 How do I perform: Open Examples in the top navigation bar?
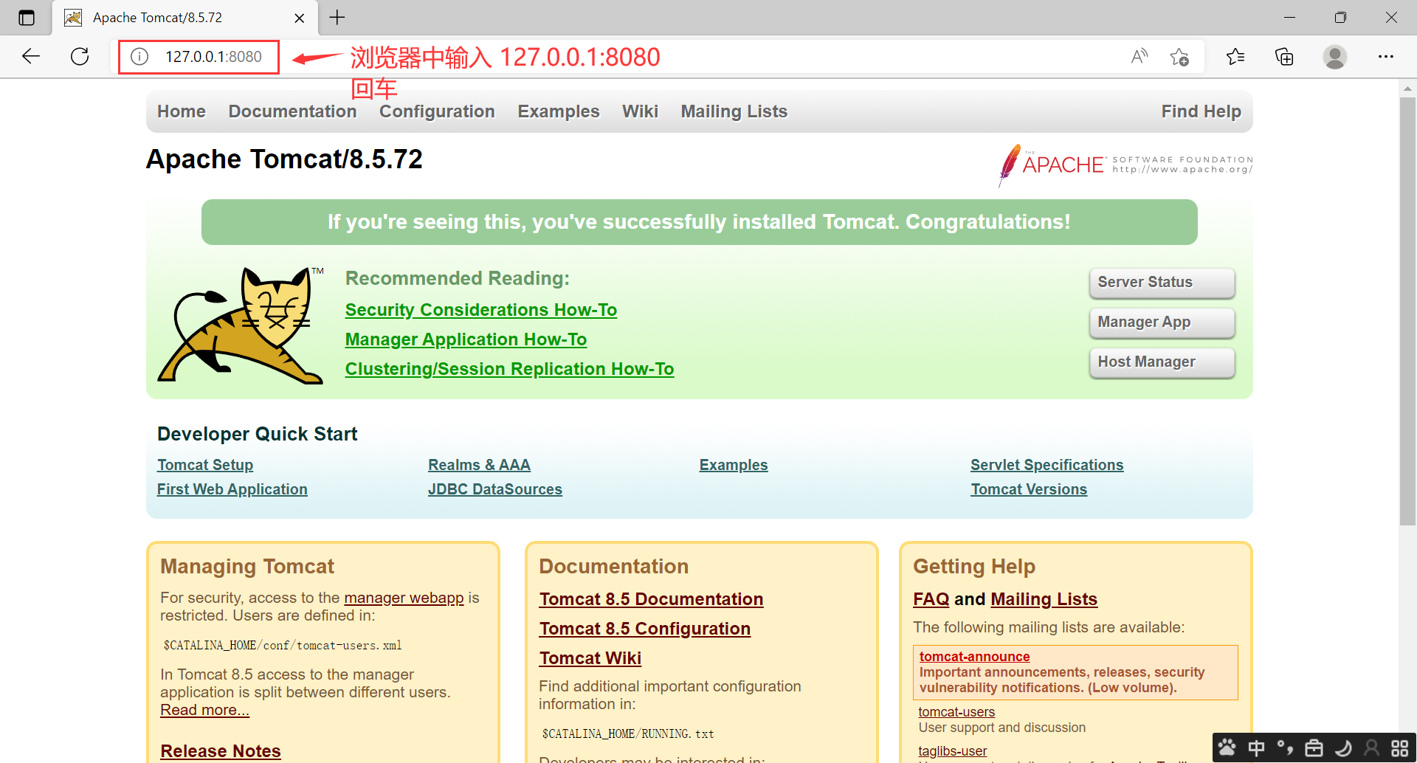coord(559,111)
